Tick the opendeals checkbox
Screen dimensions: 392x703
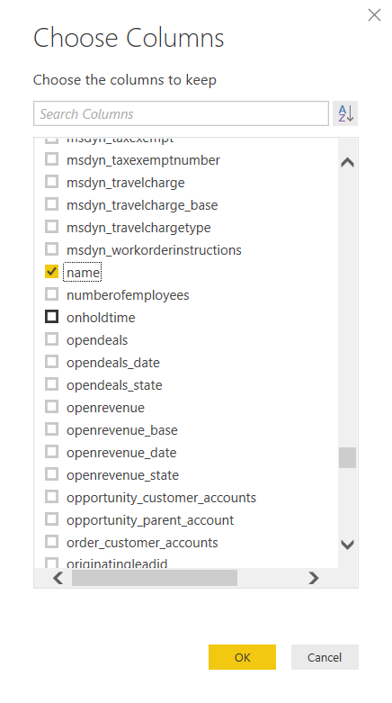pyautogui.click(x=52, y=339)
